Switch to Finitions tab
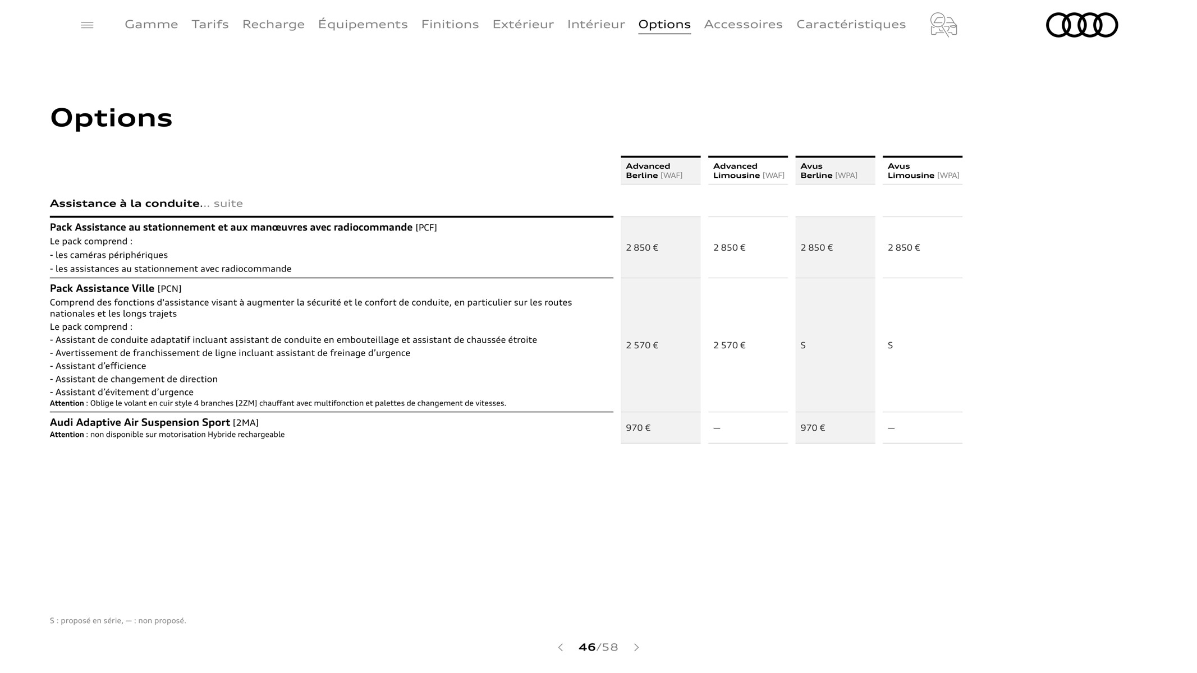The height and width of the screenshot is (673, 1197). click(450, 24)
